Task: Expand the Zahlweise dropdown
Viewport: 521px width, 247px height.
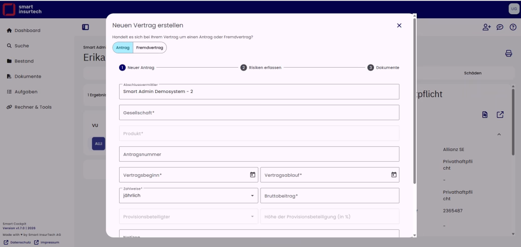Action: tap(253, 196)
